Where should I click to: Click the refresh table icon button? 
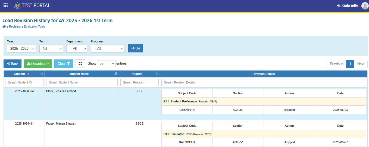80,64
